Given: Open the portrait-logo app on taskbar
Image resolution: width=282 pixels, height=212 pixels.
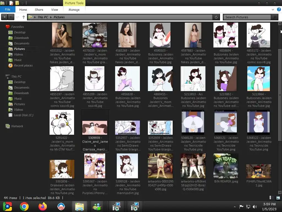Looking at the screenshot, I should [61, 206].
